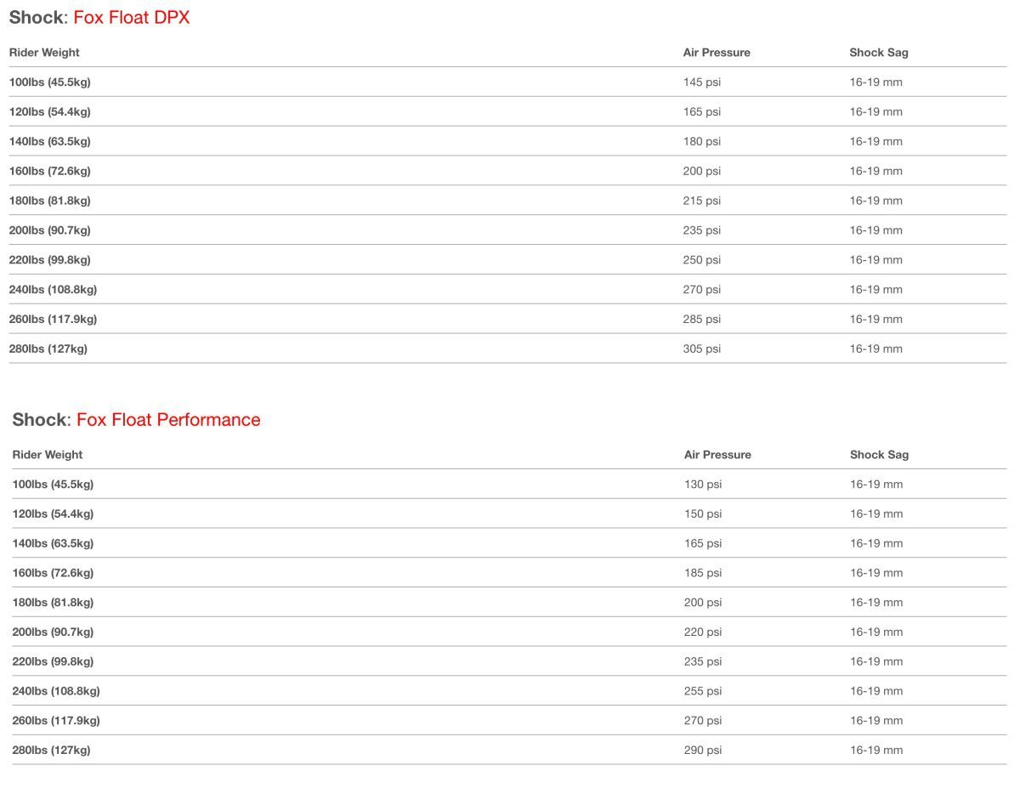Screen dimensions: 1020x788
Task: Click the 180 psi cell
Action: [701, 141]
